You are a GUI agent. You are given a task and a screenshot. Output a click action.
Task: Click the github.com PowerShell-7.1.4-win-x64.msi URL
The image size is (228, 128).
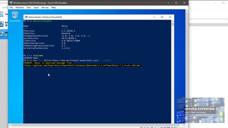pos(82,65)
